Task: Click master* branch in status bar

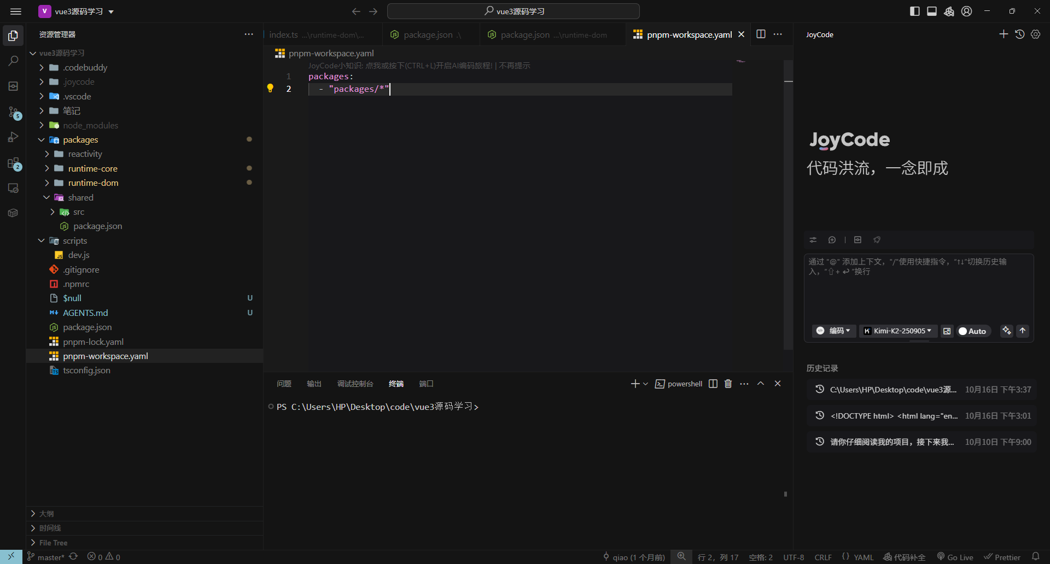Action: [46, 557]
